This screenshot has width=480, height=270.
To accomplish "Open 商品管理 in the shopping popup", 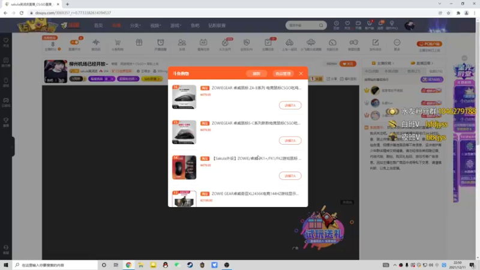I will click(283, 74).
